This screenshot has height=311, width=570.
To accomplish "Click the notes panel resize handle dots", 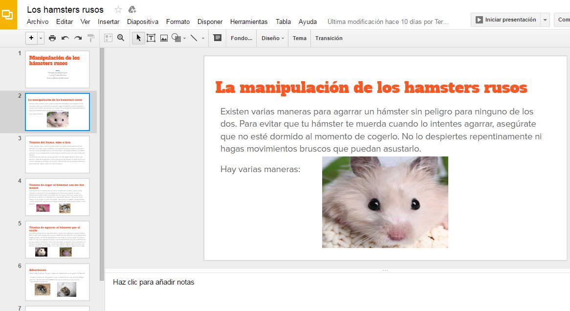I will pos(385,270).
